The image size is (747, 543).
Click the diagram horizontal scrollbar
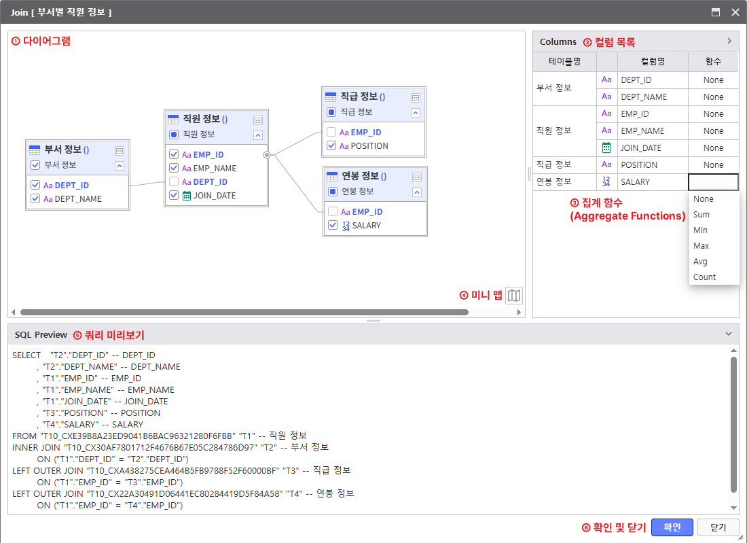(x=244, y=313)
